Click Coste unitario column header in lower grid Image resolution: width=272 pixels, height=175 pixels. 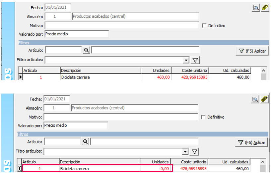189,162
